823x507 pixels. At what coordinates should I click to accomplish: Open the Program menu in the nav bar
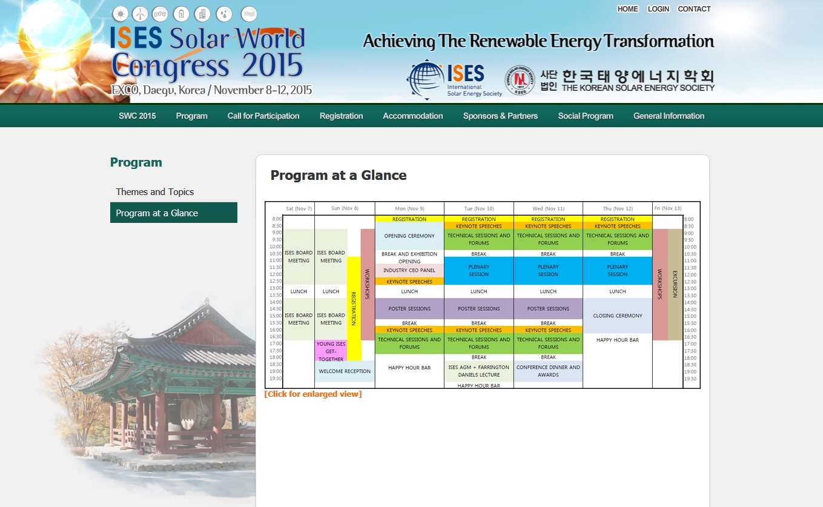click(x=192, y=116)
